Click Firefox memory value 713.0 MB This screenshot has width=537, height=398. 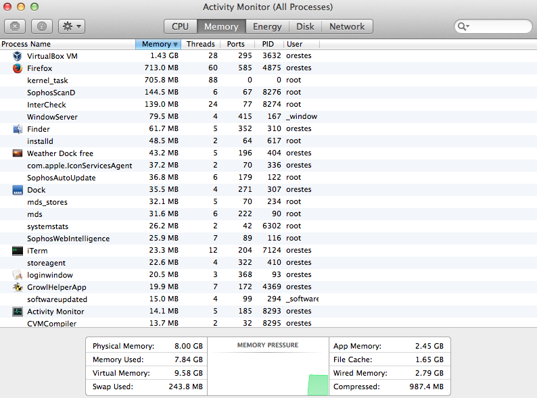click(162, 68)
